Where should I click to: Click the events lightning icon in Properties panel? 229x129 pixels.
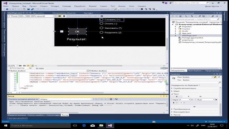point(219,77)
